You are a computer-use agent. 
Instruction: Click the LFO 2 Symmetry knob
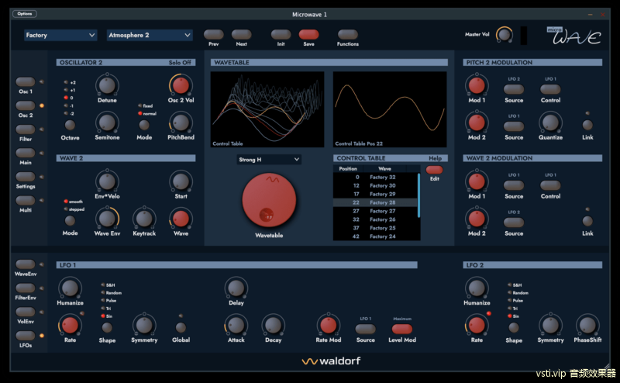tap(550, 325)
